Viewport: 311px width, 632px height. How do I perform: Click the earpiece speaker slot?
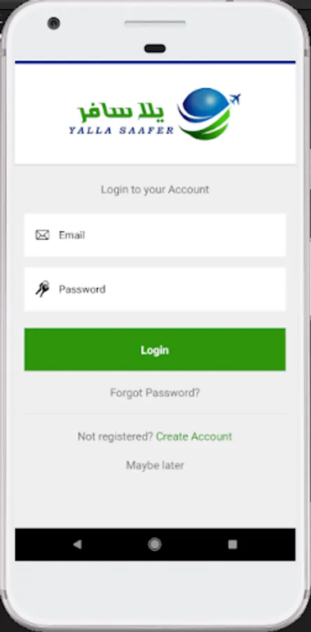tap(155, 24)
